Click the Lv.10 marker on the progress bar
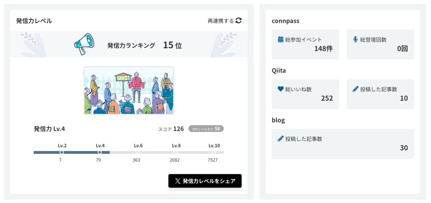431x203 pixels. click(213, 152)
